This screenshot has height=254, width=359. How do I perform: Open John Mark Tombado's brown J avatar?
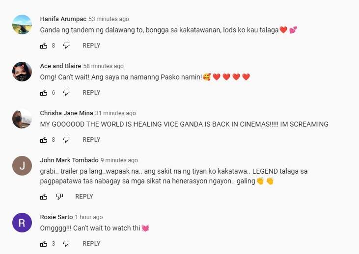pos(22,166)
